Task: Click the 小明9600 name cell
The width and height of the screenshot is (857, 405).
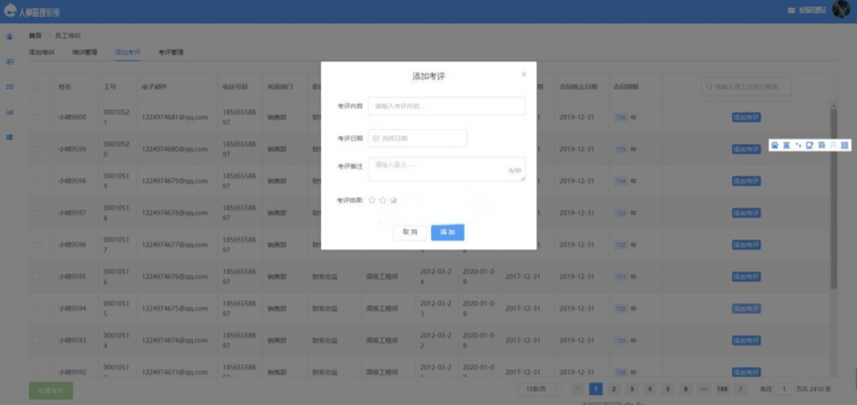Action: [72, 117]
